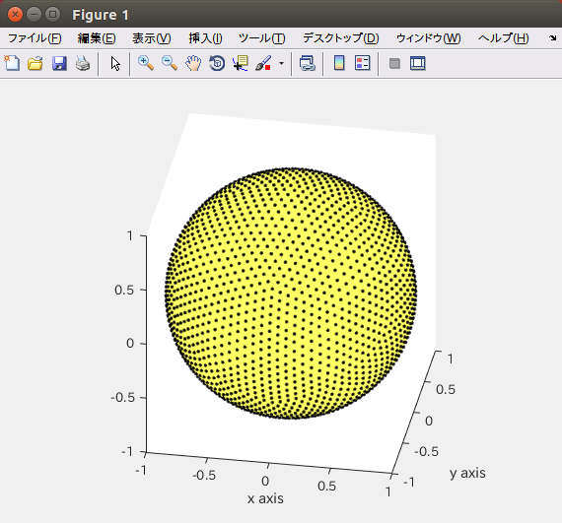The image size is (562, 523).
Task: Open a file with the folder icon
Action: [x=35, y=63]
